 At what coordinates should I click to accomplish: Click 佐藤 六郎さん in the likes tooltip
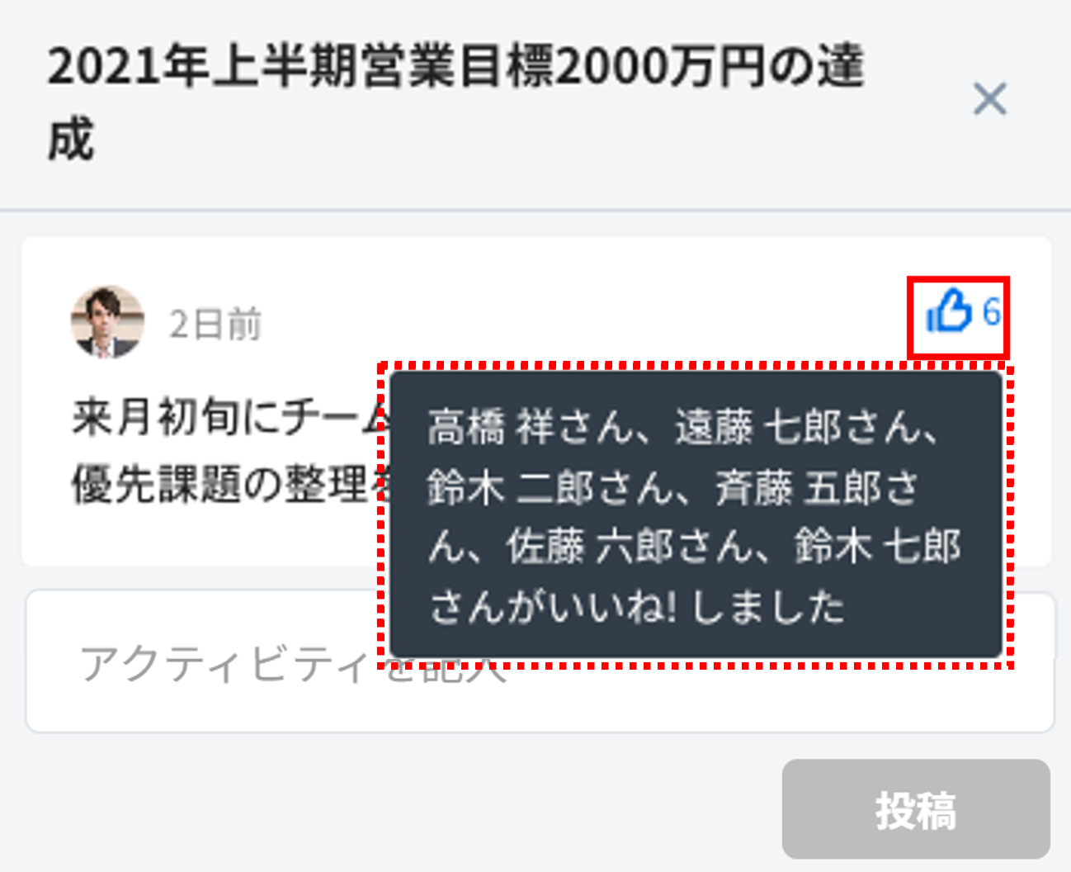pyautogui.click(x=630, y=547)
